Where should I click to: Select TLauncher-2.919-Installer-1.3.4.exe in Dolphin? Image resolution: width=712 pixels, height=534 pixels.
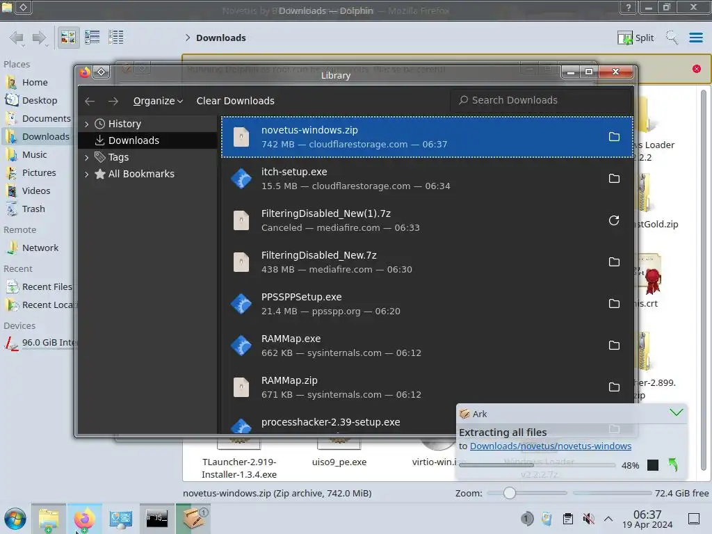(239, 468)
